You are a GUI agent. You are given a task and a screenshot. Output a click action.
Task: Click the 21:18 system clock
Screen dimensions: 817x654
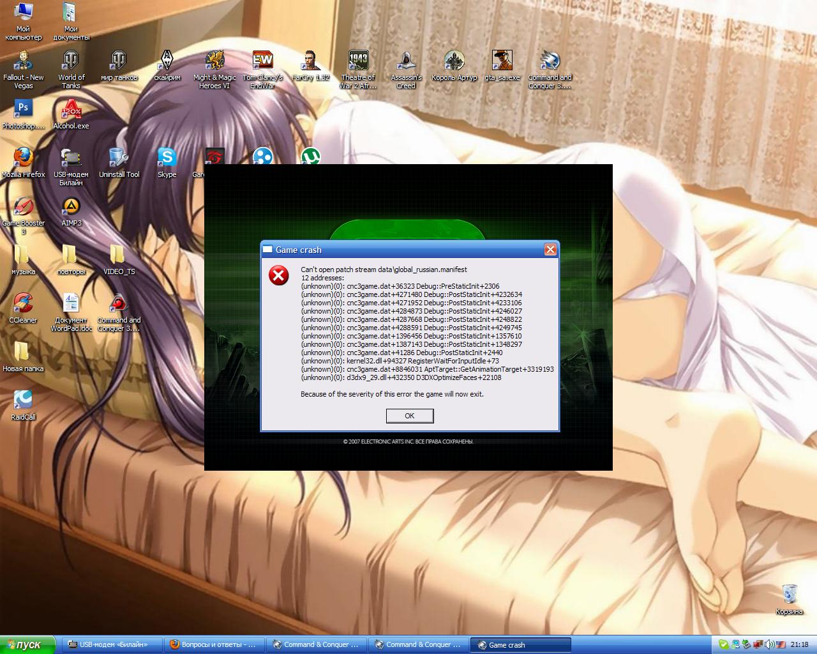pos(799,645)
